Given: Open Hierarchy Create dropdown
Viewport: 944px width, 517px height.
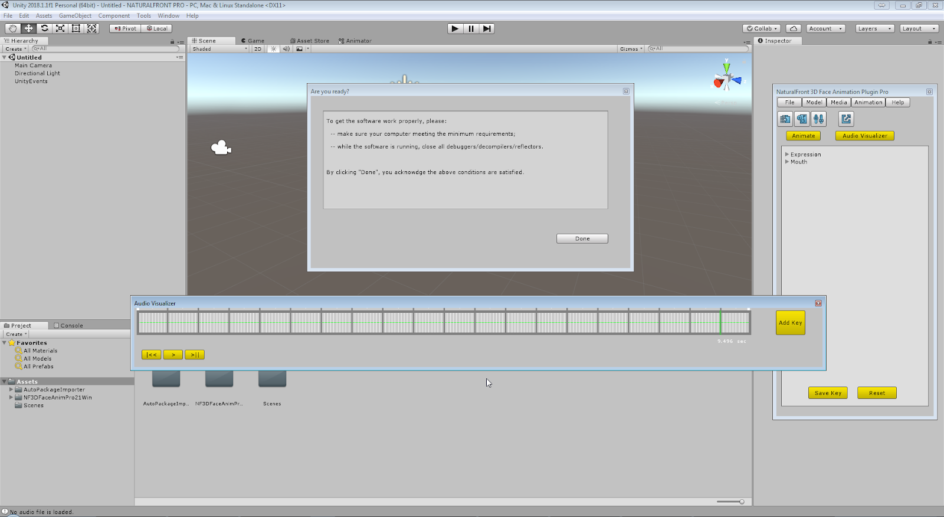Looking at the screenshot, I should [x=16, y=49].
